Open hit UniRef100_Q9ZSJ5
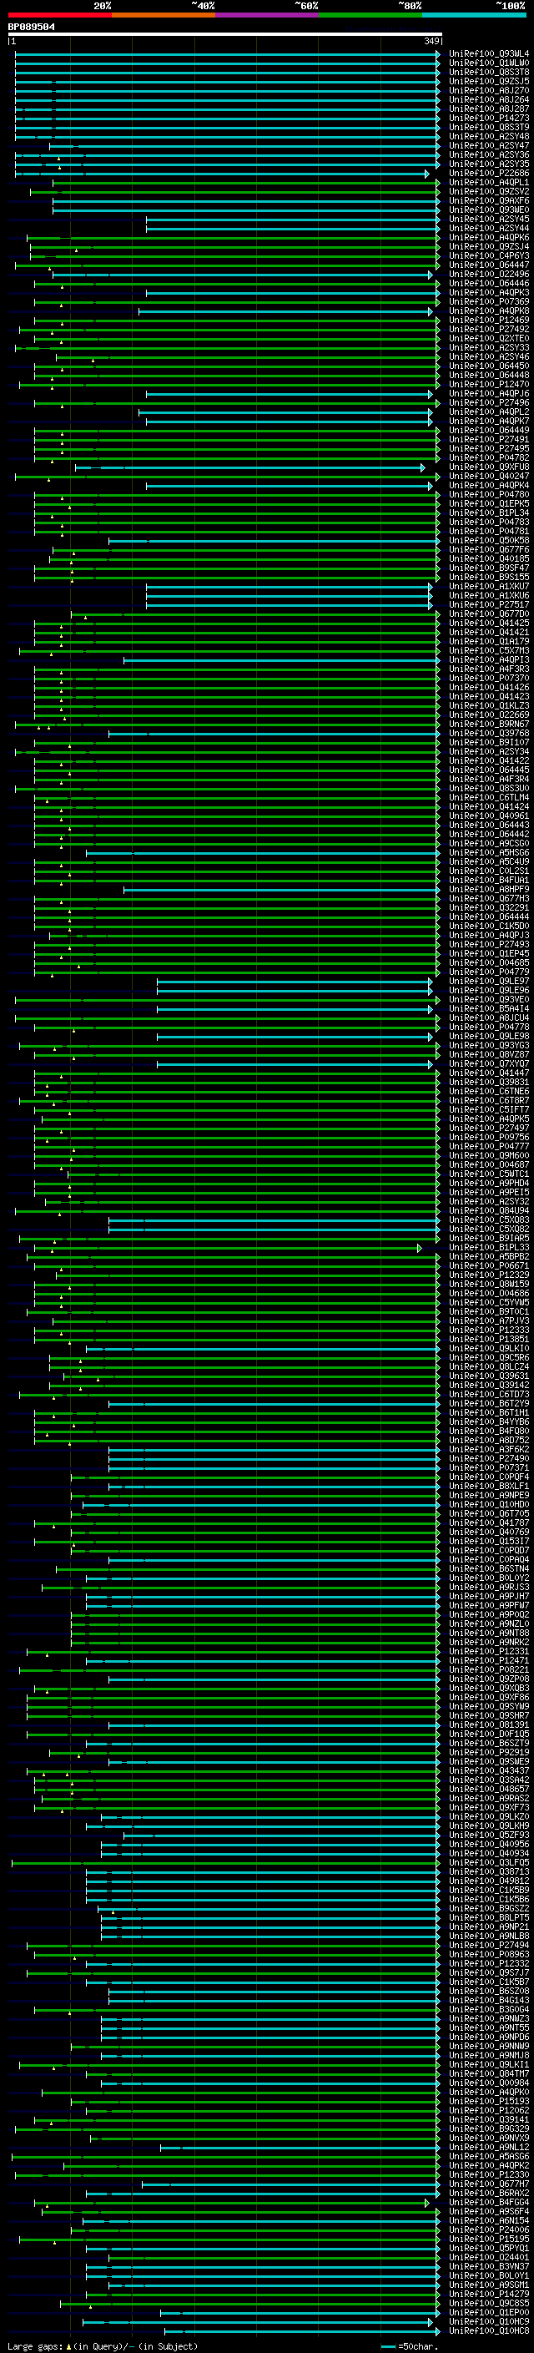This screenshot has width=534, height=2353. (x=488, y=81)
